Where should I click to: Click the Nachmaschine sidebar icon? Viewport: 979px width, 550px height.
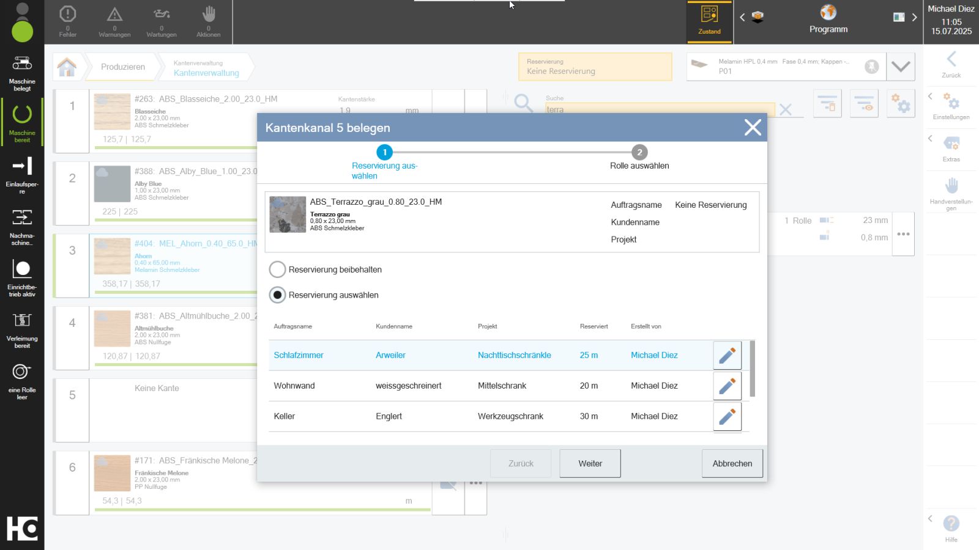22,227
